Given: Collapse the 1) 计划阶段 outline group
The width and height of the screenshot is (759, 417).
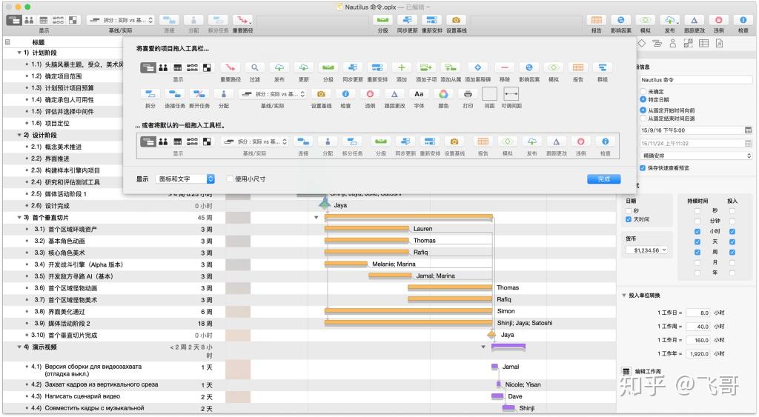Looking at the screenshot, I should (19, 53).
